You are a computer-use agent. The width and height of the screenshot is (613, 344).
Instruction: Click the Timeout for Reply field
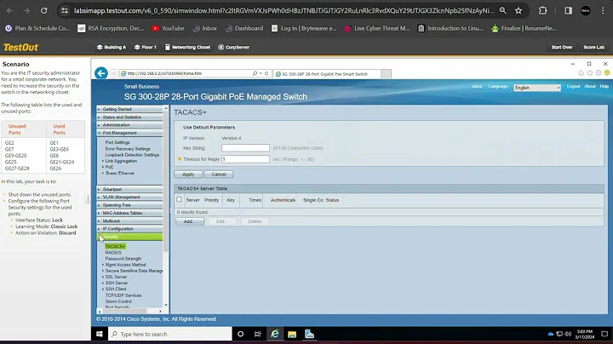[245, 159]
